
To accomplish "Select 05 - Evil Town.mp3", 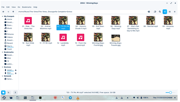I will (x=98, y=23).
